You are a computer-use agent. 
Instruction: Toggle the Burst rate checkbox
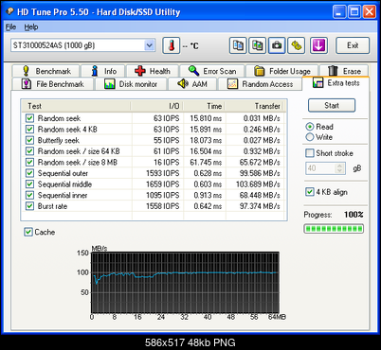pos(29,206)
